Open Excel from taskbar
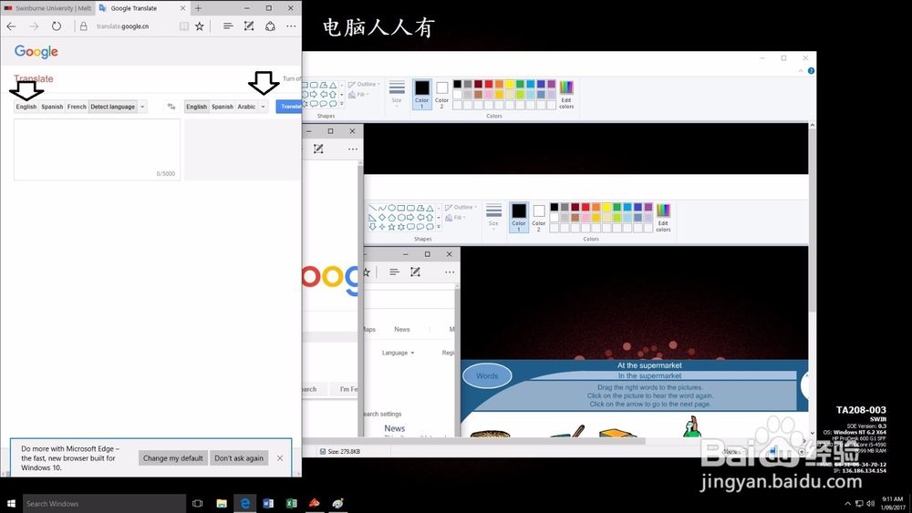The width and height of the screenshot is (912, 513). tap(292, 503)
